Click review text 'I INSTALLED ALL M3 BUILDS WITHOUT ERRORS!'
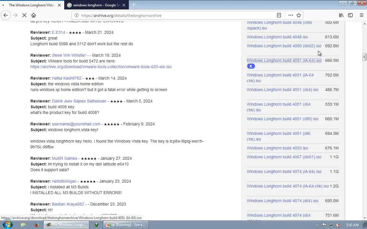Image resolution: width=367 pixels, height=229 pixels. click(76, 193)
